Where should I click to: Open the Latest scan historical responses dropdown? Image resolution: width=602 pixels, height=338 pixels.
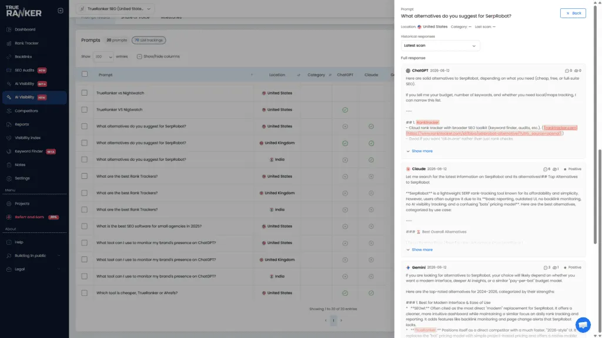440,46
